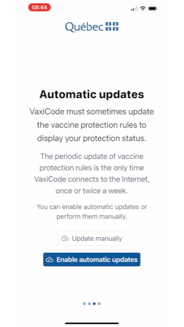The width and height of the screenshot is (184, 327).
Task: Tap the Wi-Fi status icon
Action: pyautogui.click(x=143, y=8)
